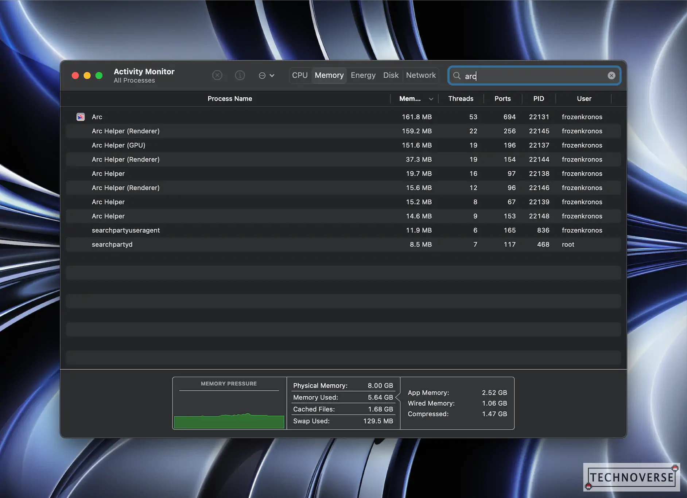
Task: Select the searchpartyuseragent process
Action: 343,230
